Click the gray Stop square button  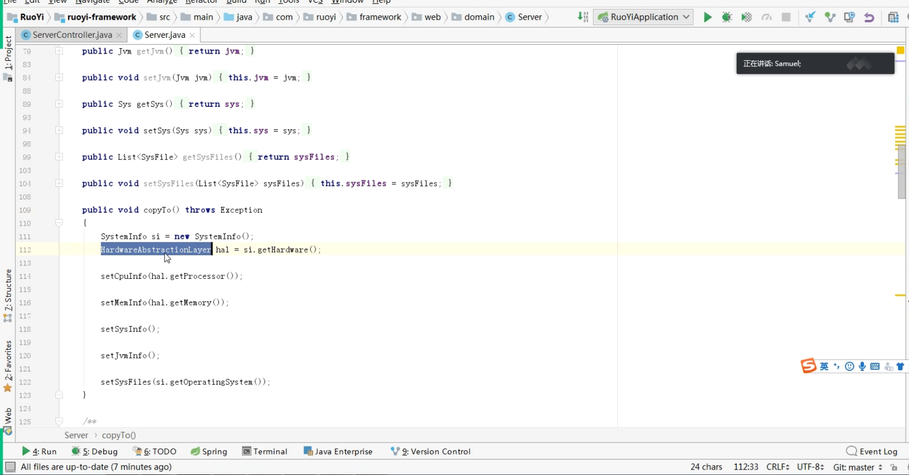(786, 18)
